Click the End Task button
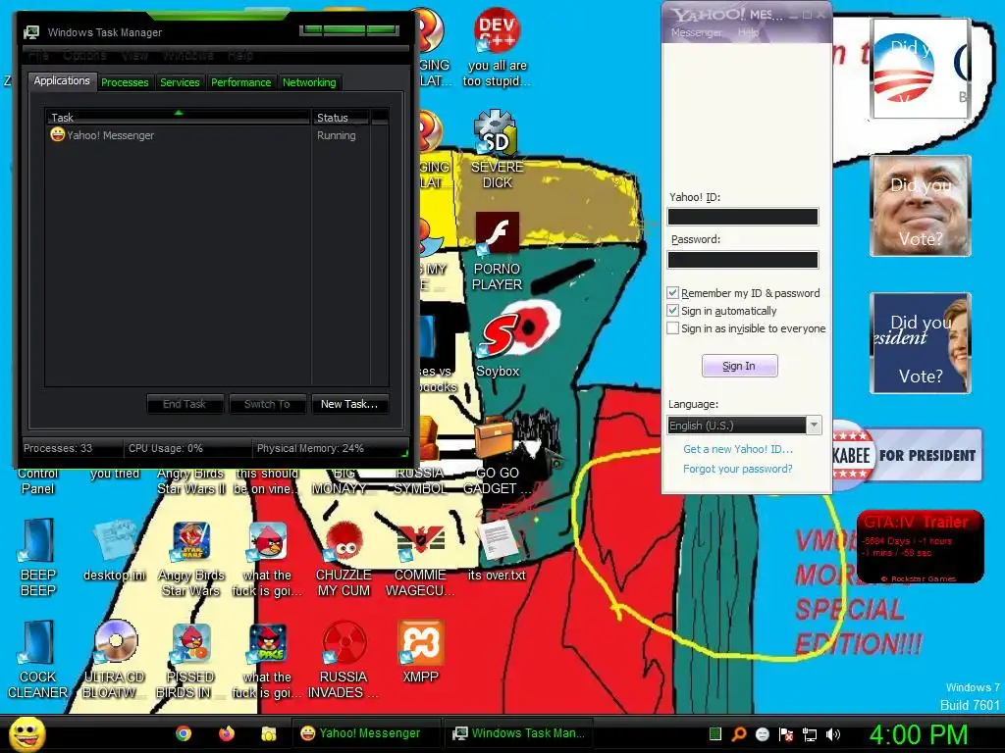This screenshot has height=753, width=1005. (x=185, y=404)
